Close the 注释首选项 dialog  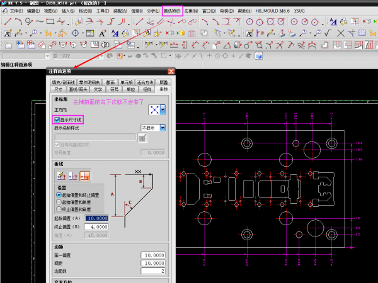(171, 72)
